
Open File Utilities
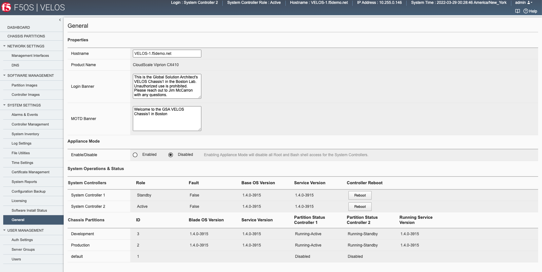21,153
